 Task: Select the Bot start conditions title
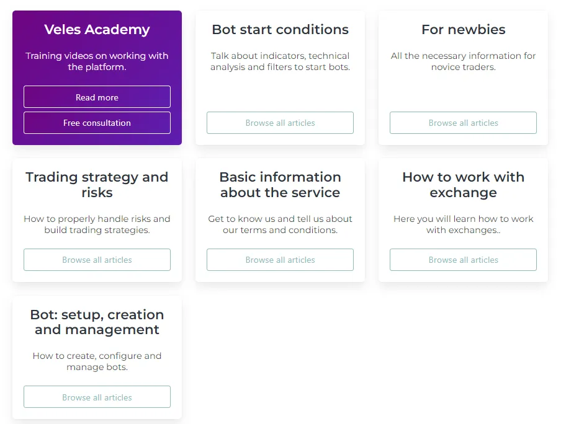point(280,30)
